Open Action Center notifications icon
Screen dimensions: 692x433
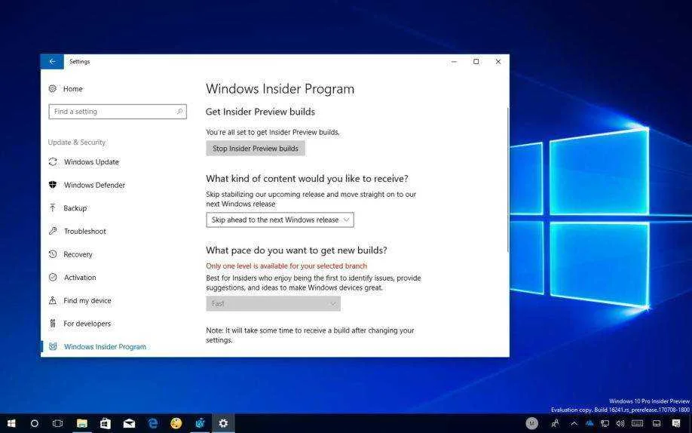677,423
